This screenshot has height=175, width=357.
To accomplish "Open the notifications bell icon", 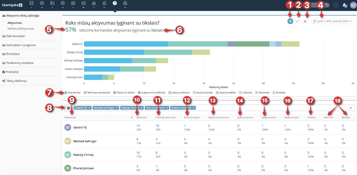I will 345,5.
